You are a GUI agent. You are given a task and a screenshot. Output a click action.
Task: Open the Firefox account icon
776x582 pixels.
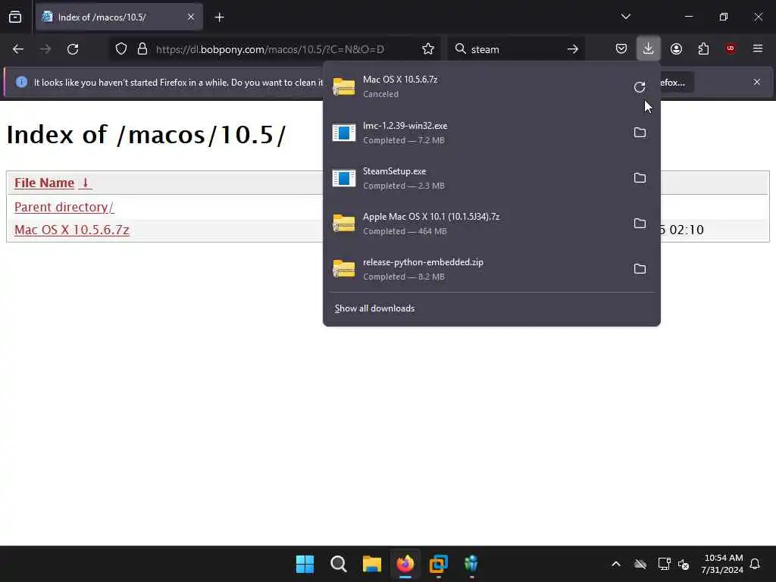click(676, 49)
